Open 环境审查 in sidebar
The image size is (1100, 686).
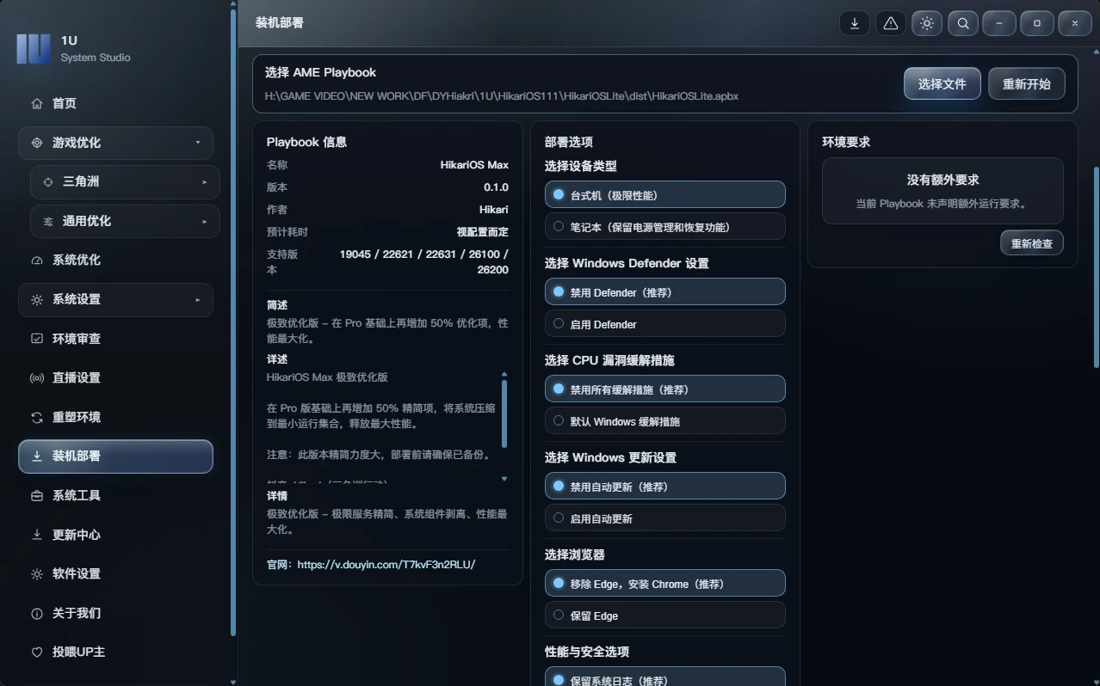tap(115, 339)
